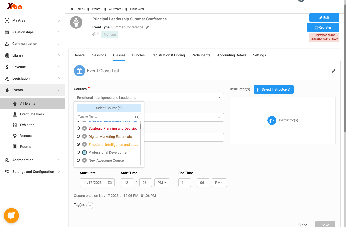Screen dimensions: 346x227
Task: Click the event avatar icon
Action: point(76,22)
